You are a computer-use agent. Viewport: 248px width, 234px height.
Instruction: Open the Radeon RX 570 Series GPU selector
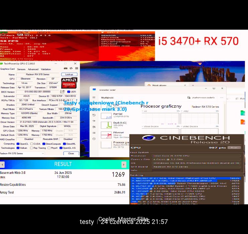[x=22, y=153]
